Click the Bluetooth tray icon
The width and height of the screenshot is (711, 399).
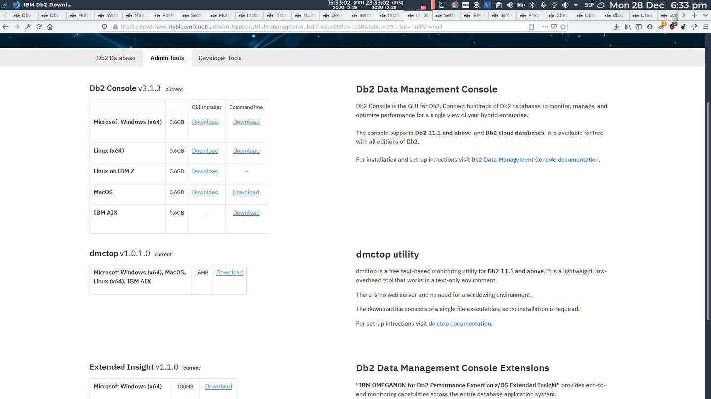[532, 5]
